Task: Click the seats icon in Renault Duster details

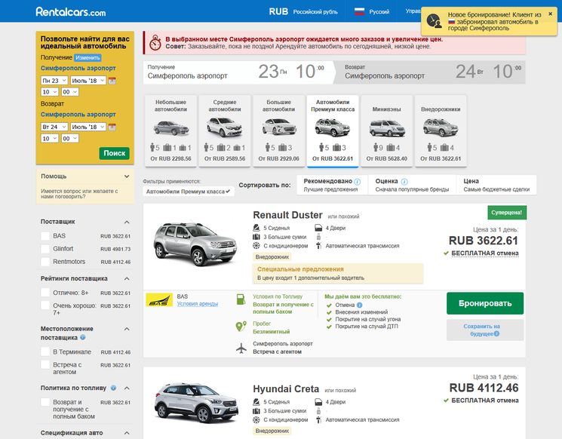Action: tap(256, 228)
